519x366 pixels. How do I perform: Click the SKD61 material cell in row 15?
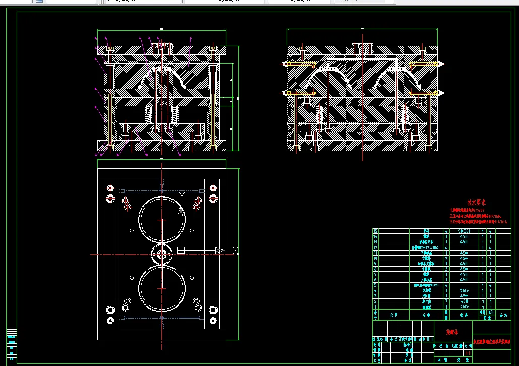464,231
